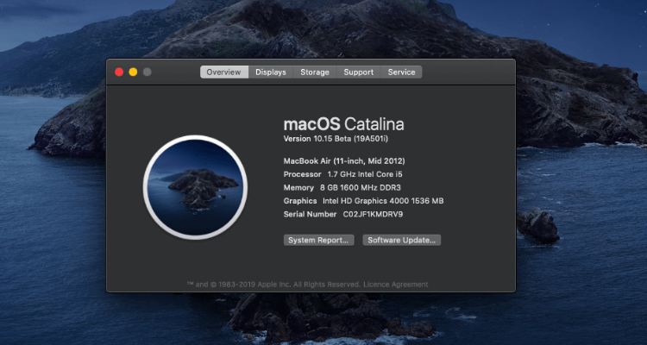This screenshot has width=647, height=345.
Task: Select the Support tab
Action: (x=359, y=72)
